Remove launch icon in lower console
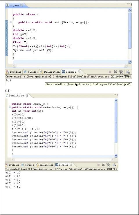 (103, 165)
